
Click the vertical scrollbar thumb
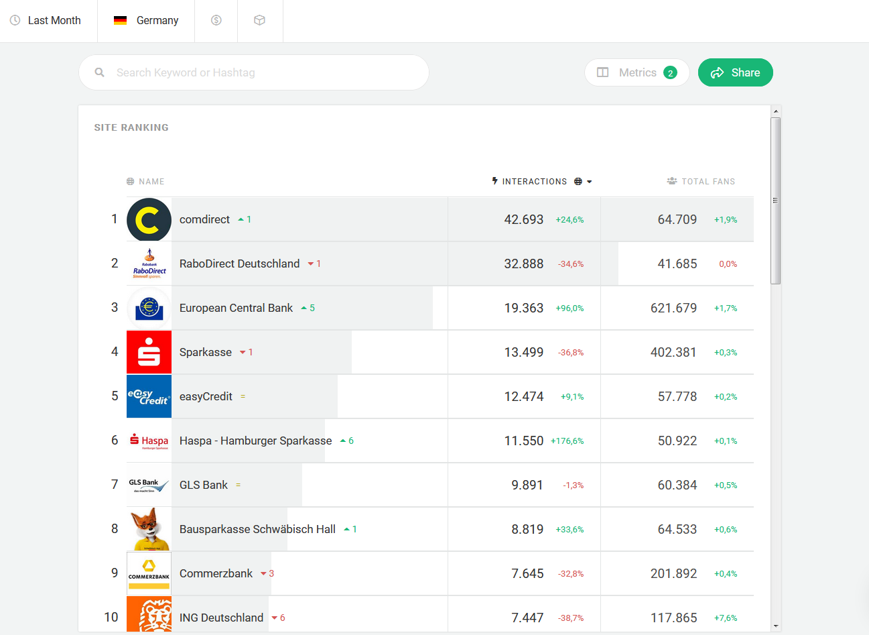click(x=776, y=200)
